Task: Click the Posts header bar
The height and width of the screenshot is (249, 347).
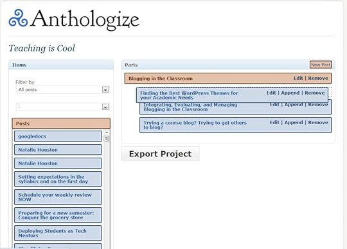Action: point(61,124)
